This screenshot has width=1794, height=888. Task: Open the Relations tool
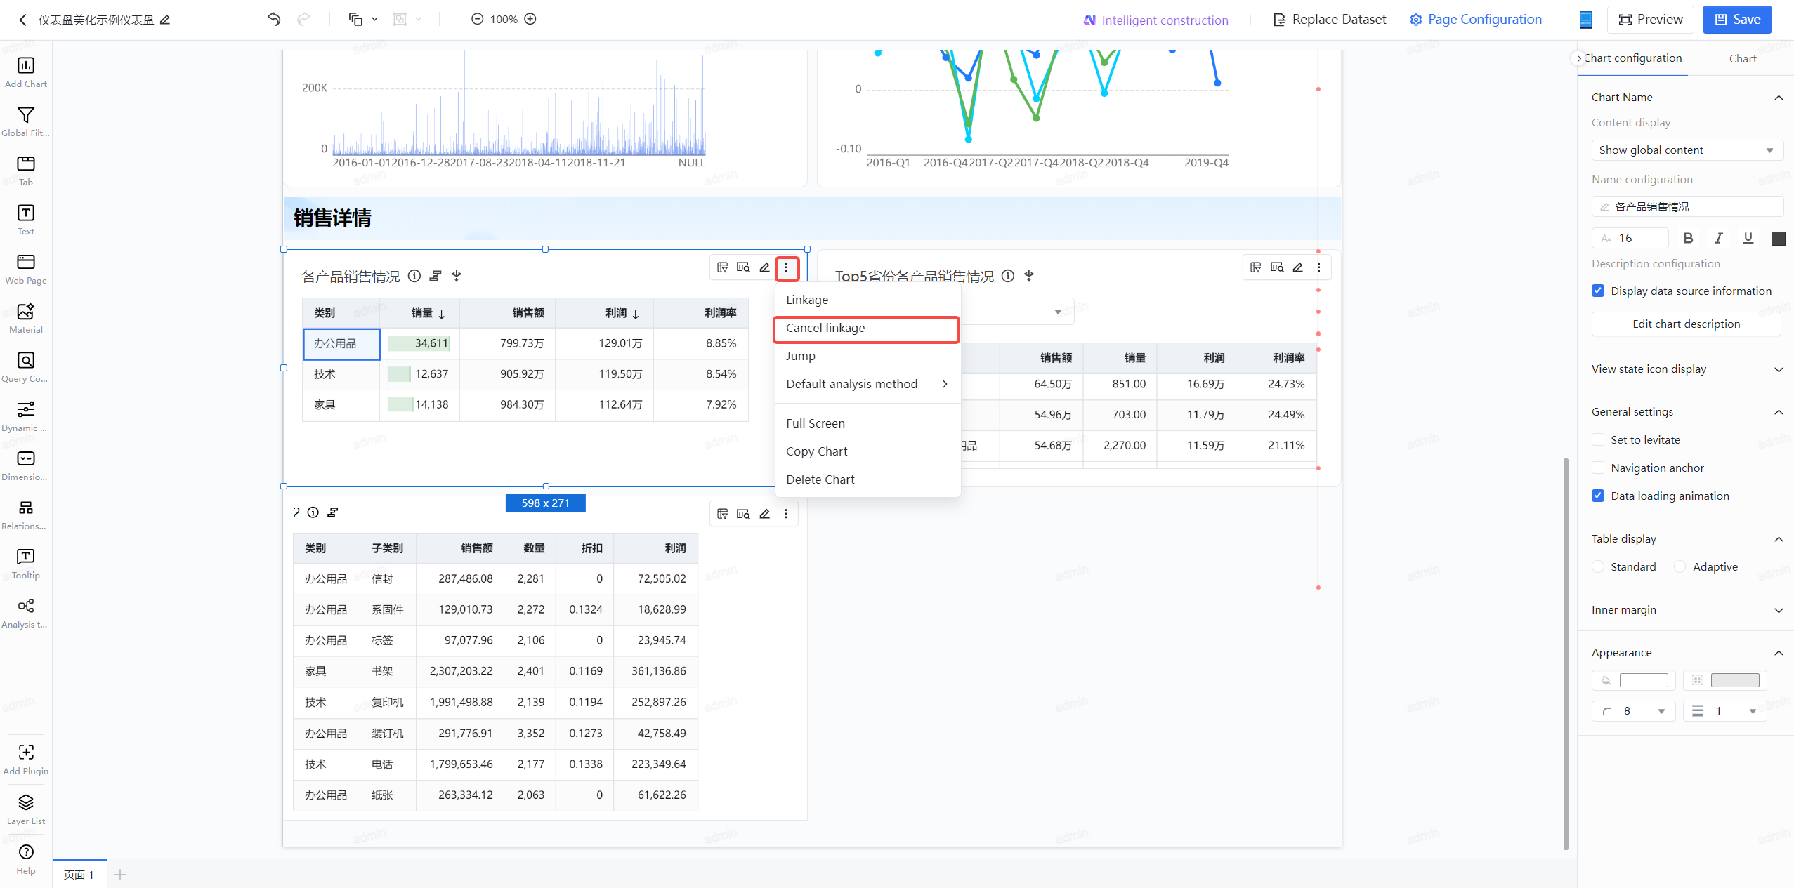click(x=26, y=515)
